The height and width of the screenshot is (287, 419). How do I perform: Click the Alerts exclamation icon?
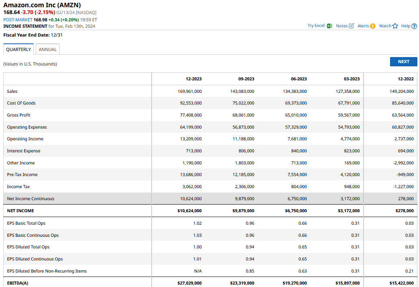pos(373,26)
